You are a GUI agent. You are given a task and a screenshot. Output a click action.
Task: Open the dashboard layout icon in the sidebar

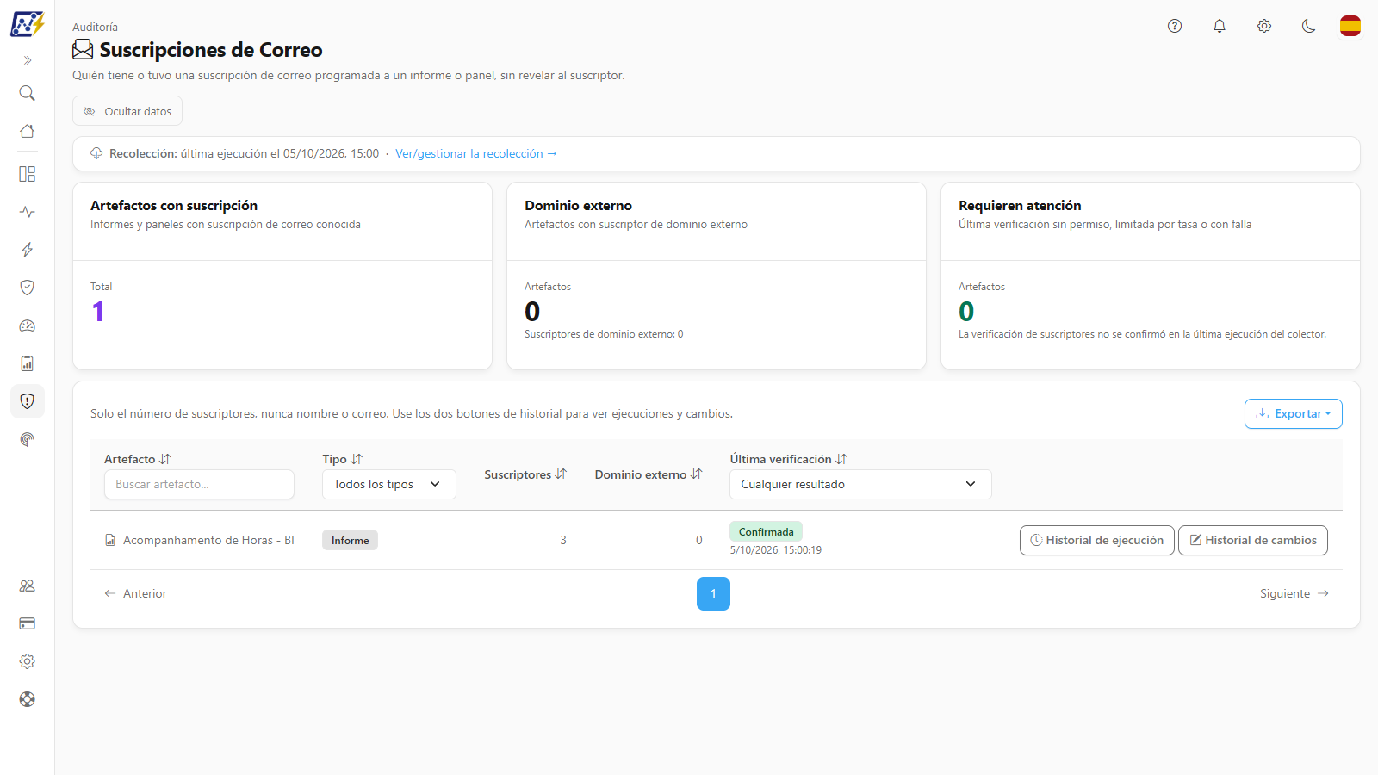(x=28, y=174)
